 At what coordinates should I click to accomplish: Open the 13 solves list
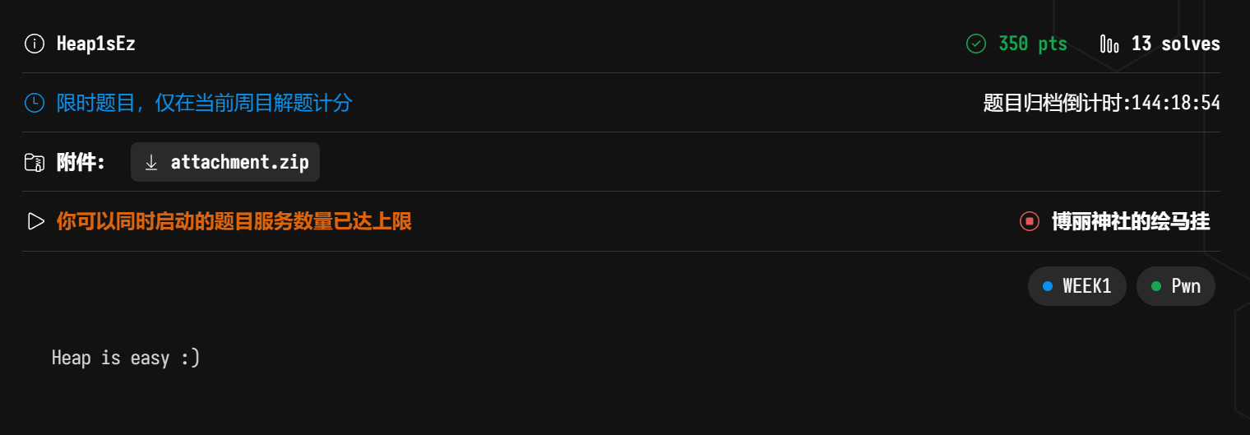coord(1175,44)
